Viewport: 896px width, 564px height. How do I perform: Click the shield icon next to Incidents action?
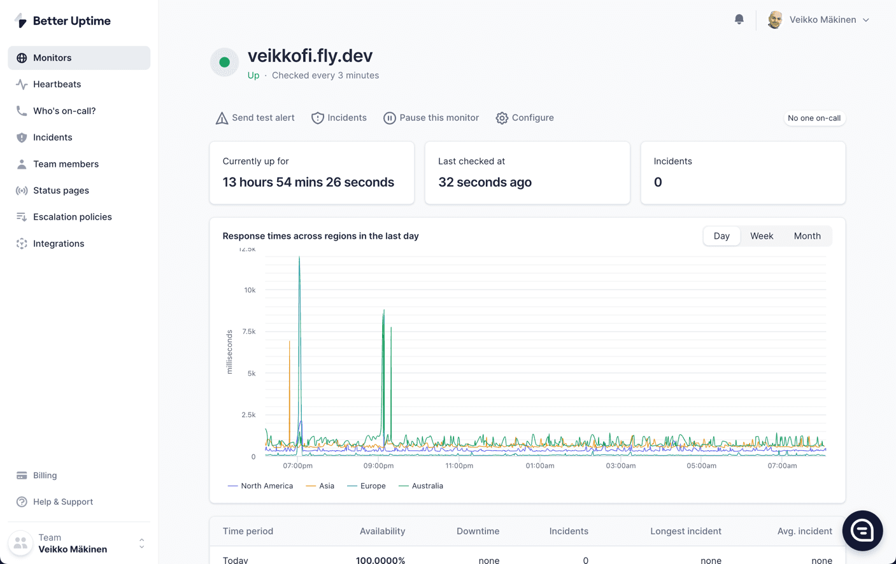[317, 118]
